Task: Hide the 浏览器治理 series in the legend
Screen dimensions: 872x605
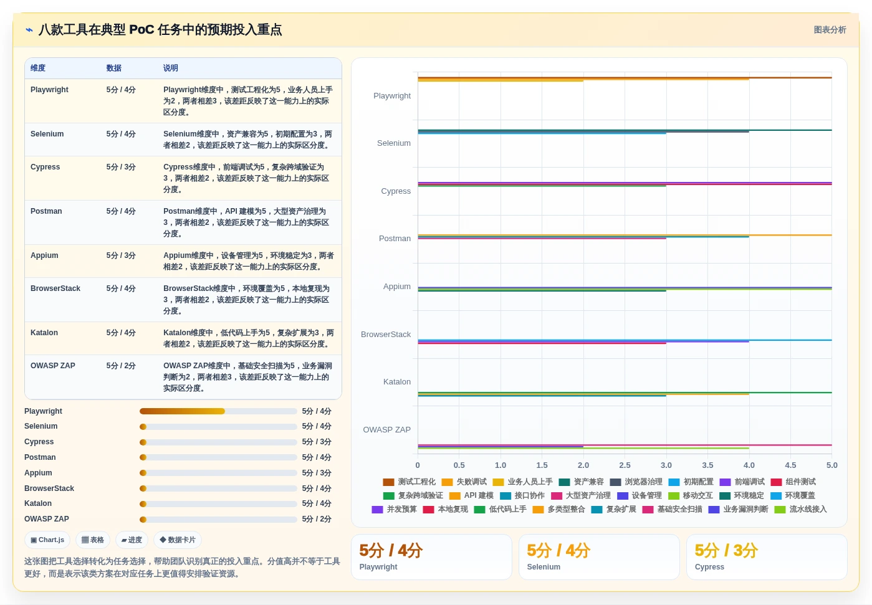Action: 636,482
